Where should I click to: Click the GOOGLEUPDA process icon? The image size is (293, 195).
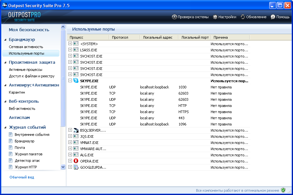[x=76, y=167]
